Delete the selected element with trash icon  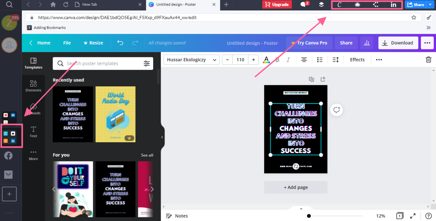(x=428, y=59)
